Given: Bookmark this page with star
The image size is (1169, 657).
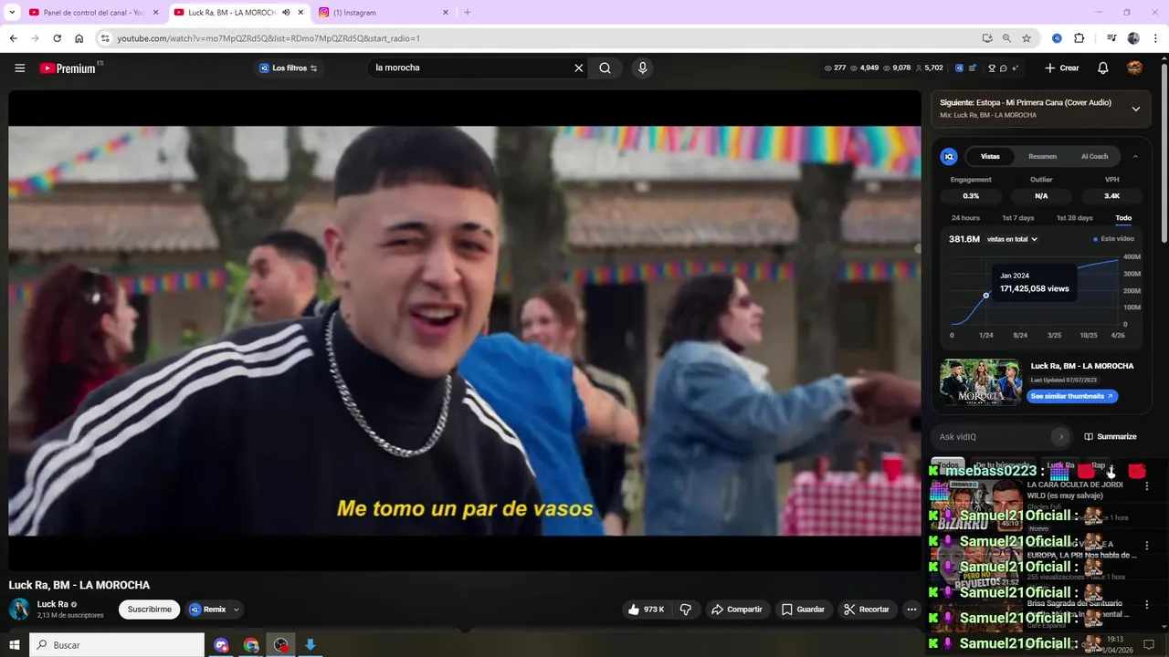Looking at the screenshot, I should [x=1027, y=38].
